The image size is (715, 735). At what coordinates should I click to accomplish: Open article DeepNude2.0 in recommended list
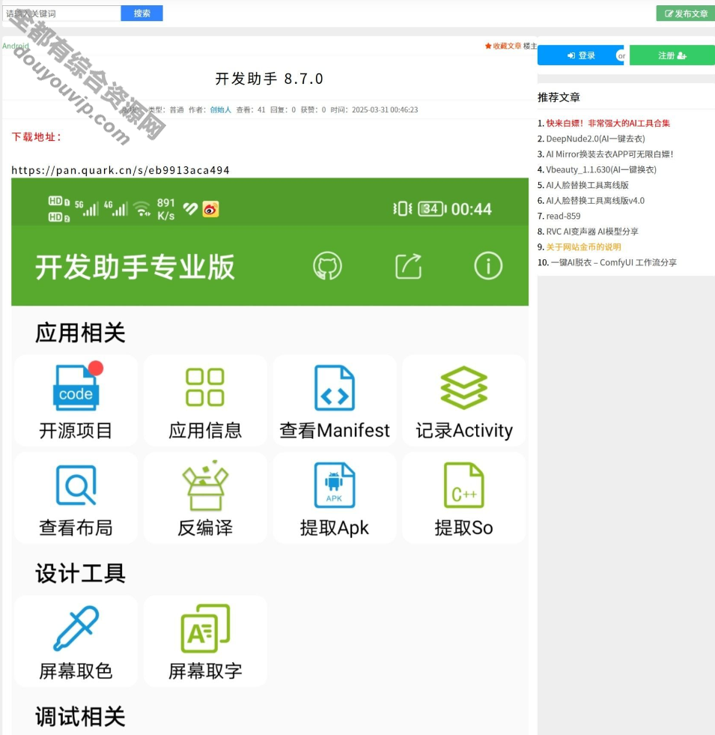pyautogui.click(x=595, y=139)
